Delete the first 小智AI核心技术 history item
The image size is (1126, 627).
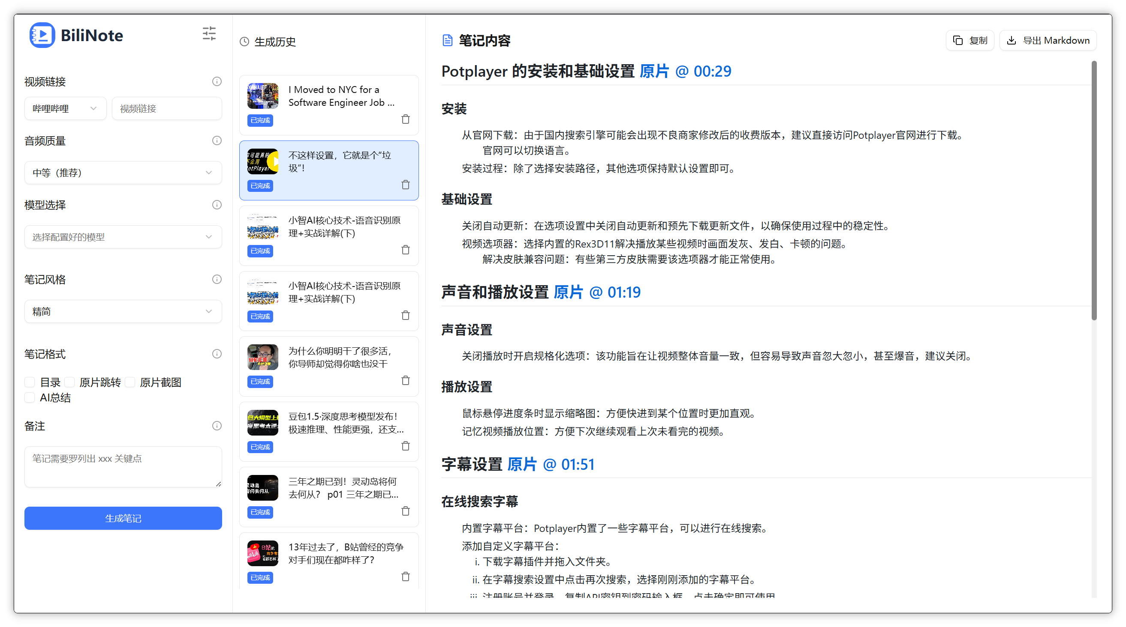[406, 250]
